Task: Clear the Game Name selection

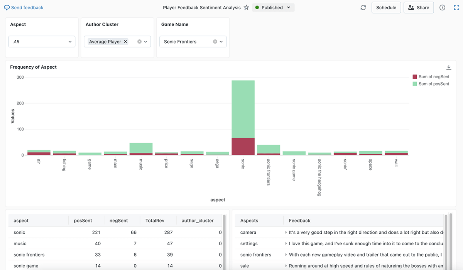Action: click(215, 42)
